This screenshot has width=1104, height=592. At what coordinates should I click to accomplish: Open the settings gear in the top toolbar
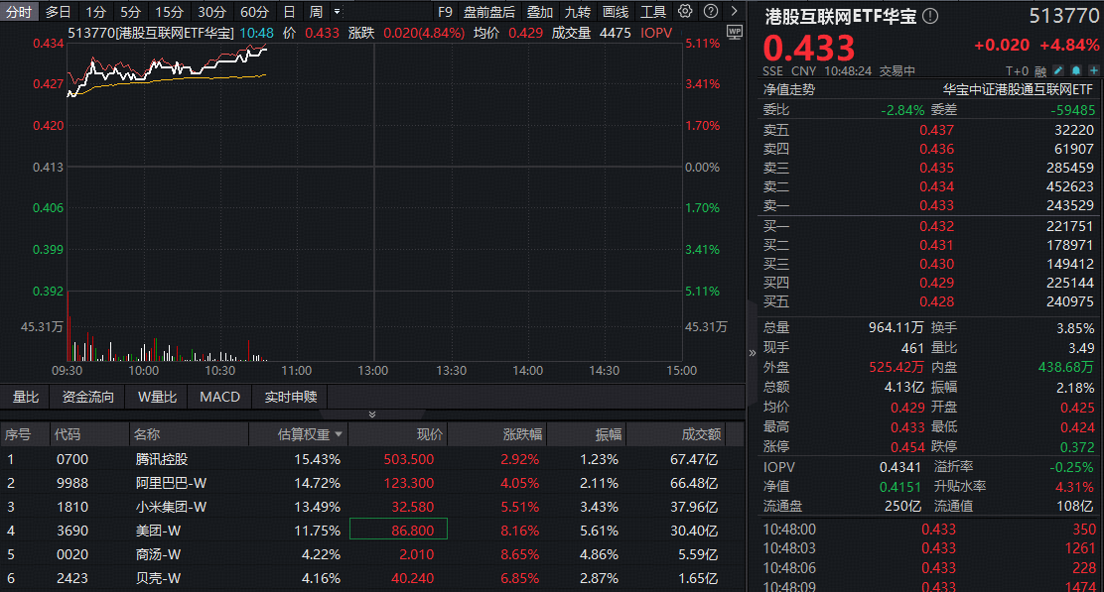click(x=684, y=11)
